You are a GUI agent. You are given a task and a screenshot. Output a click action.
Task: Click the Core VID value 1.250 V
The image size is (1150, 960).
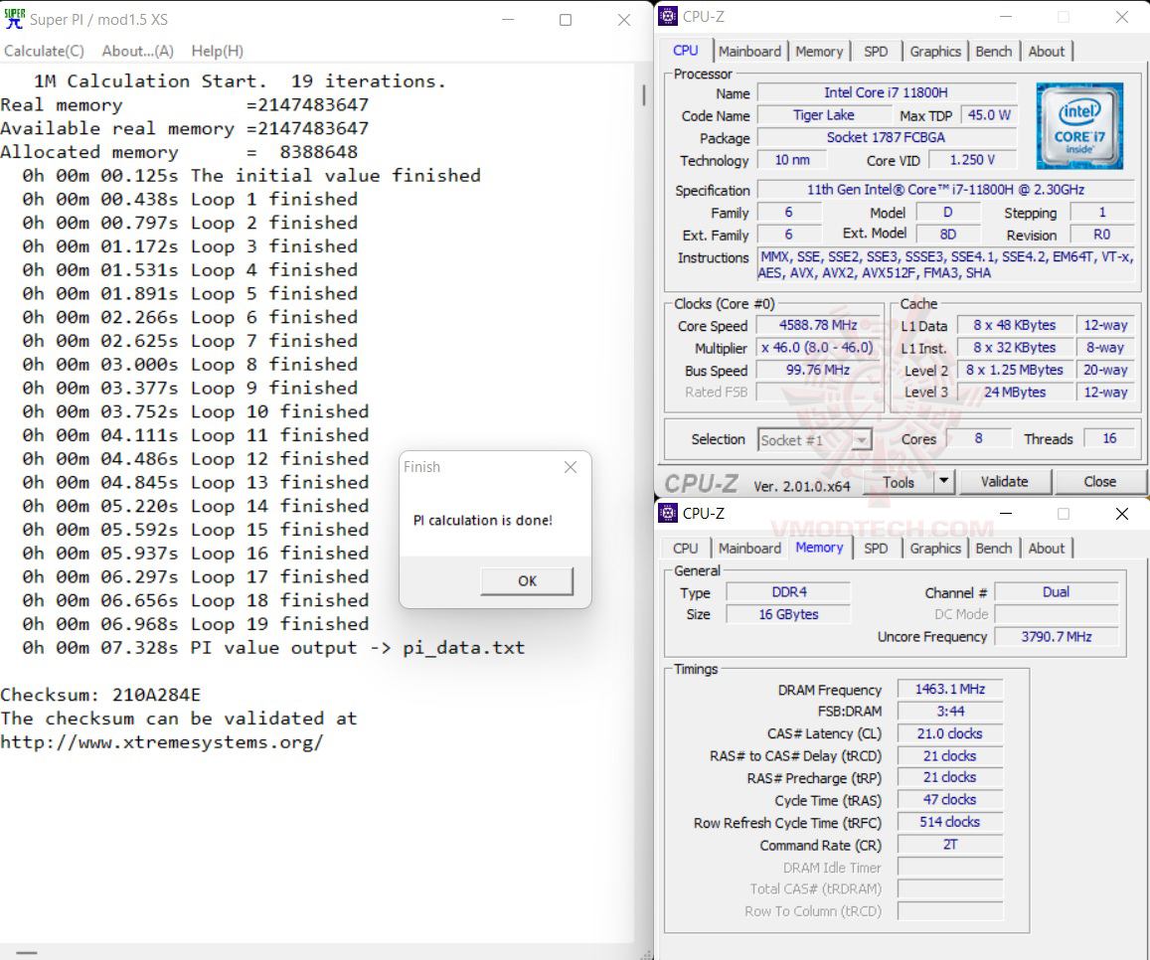click(972, 160)
